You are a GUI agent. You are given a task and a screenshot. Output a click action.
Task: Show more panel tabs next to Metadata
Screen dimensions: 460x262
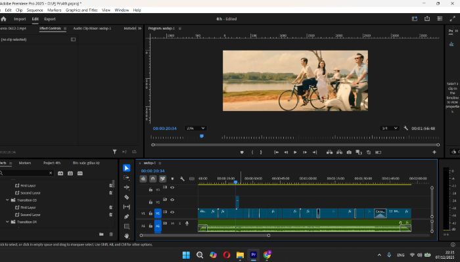click(x=139, y=28)
